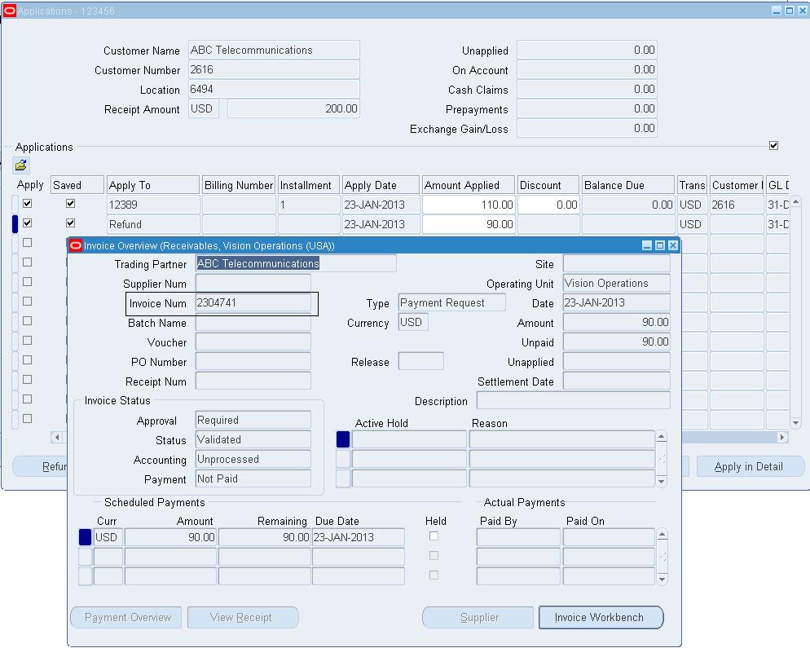Click up arrow of Actual Payments scrollbar
The width and height of the screenshot is (810, 648).
662,535
